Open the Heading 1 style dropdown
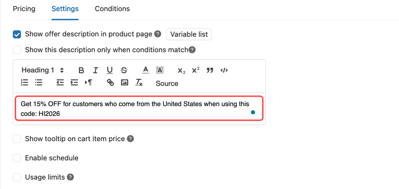 (x=42, y=70)
